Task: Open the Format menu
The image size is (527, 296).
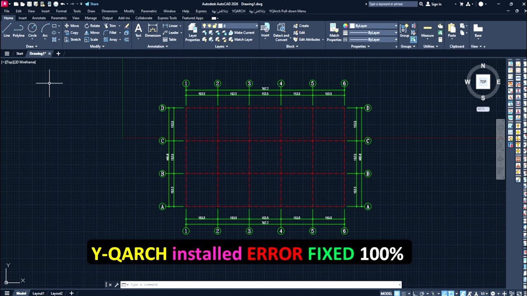Action: click(x=61, y=11)
